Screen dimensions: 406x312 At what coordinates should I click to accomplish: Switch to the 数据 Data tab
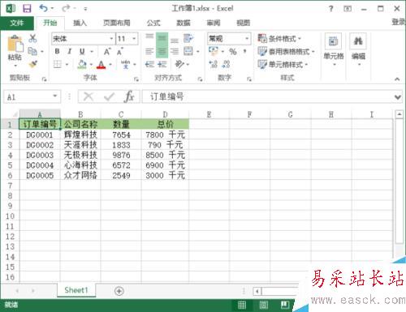pyautogui.click(x=184, y=24)
